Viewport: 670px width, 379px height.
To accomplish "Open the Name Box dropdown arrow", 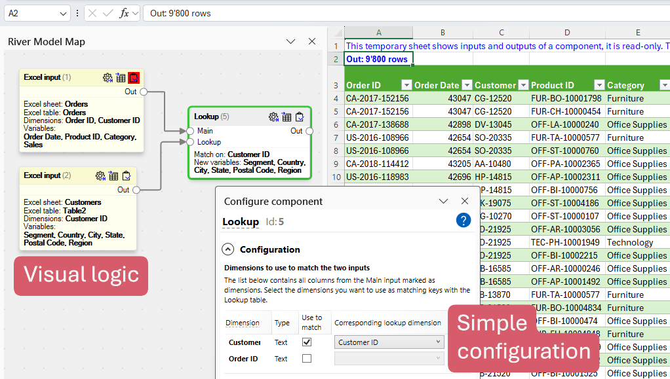I will click(x=63, y=13).
